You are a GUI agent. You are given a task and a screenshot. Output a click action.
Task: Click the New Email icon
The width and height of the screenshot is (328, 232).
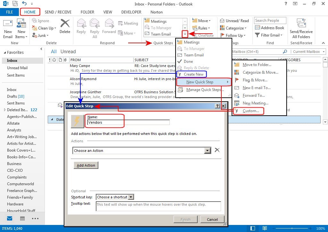pyautogui.click(x=8, y=24)
